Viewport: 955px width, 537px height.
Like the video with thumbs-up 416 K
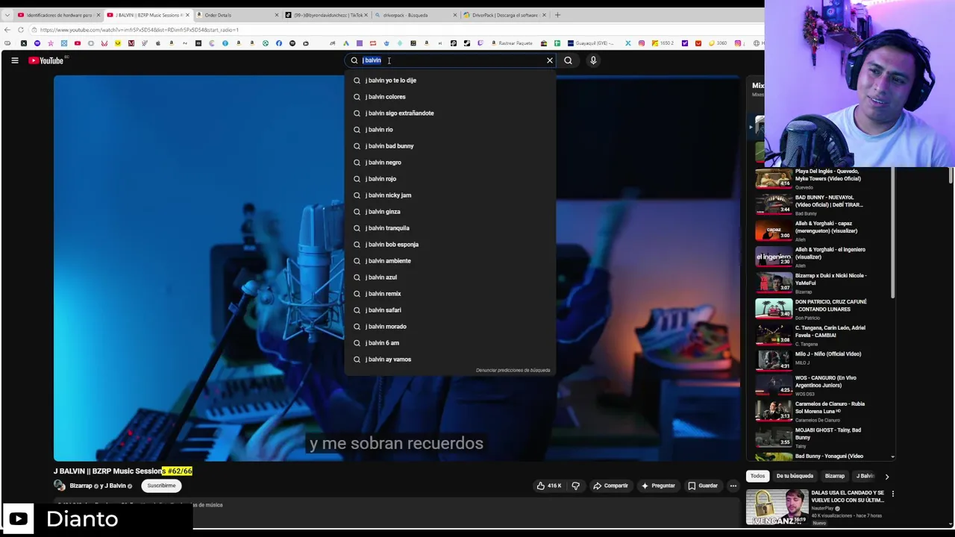pos(549,486)
